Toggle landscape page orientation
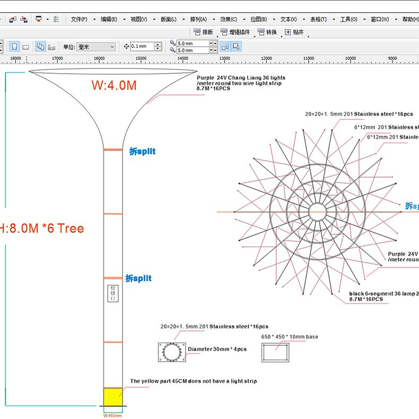 coord(25,47)
